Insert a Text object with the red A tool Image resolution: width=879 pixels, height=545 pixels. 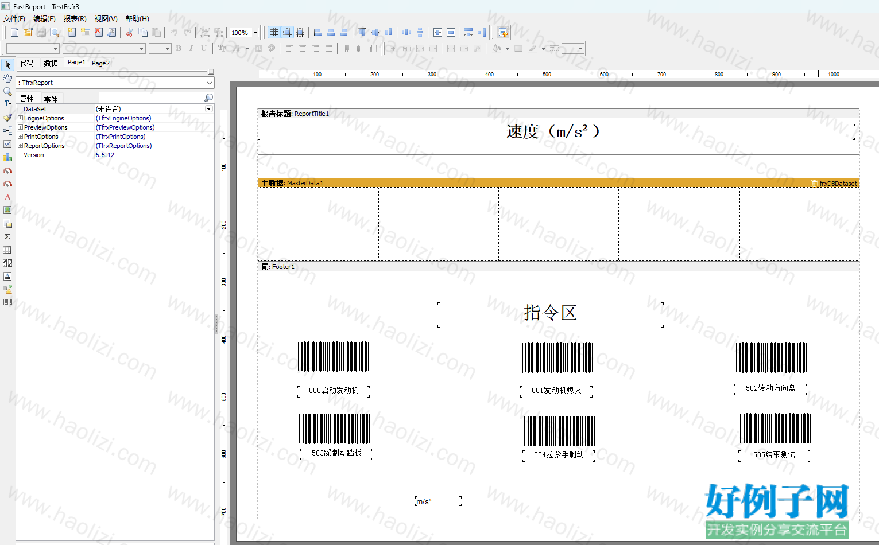point(7,197)
